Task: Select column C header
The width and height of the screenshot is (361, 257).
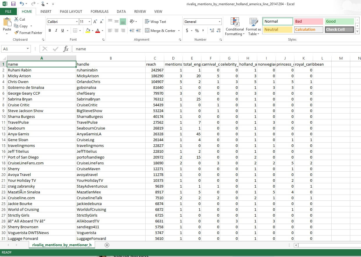Action: click(155, 58)
